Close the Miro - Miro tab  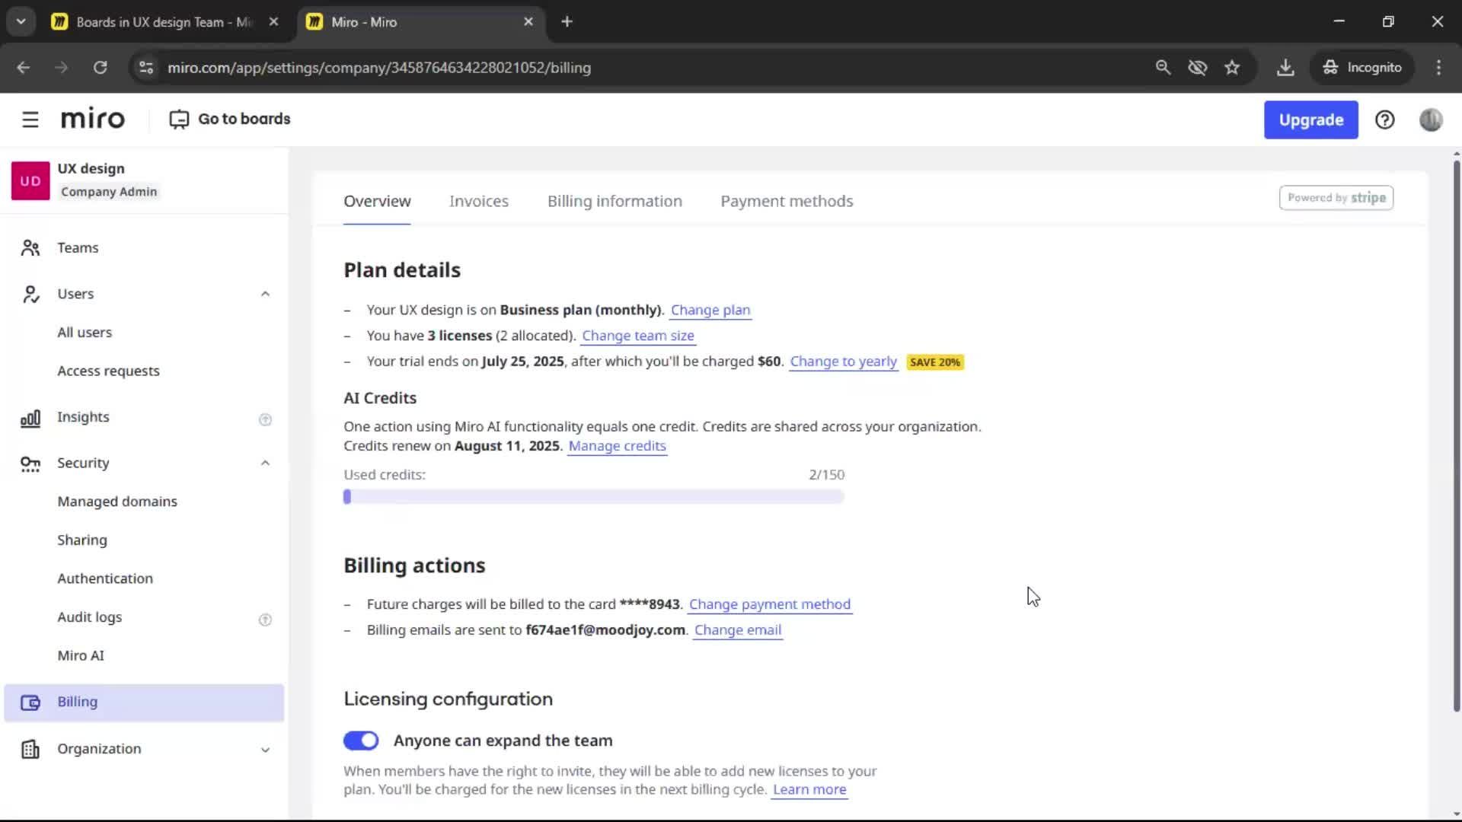[528, 22]
